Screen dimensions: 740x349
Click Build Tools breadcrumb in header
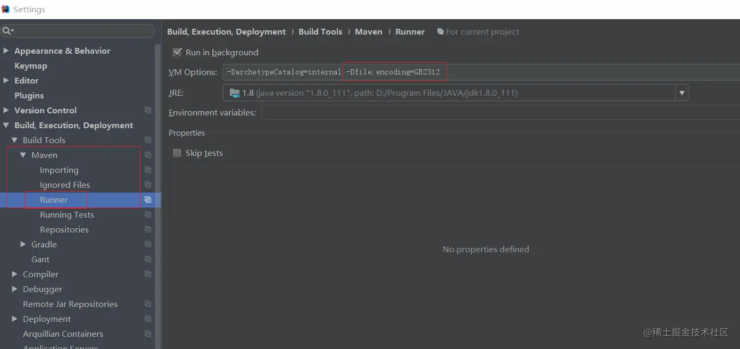[x=320, y=32]
